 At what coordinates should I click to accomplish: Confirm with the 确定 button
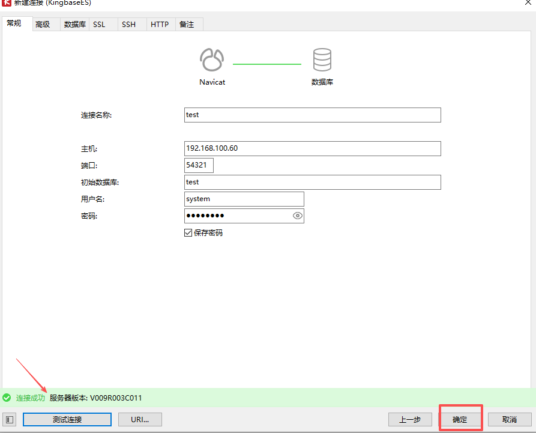pos(460,420)
